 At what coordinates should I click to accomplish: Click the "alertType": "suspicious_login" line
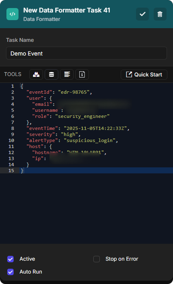coord(72,140)
